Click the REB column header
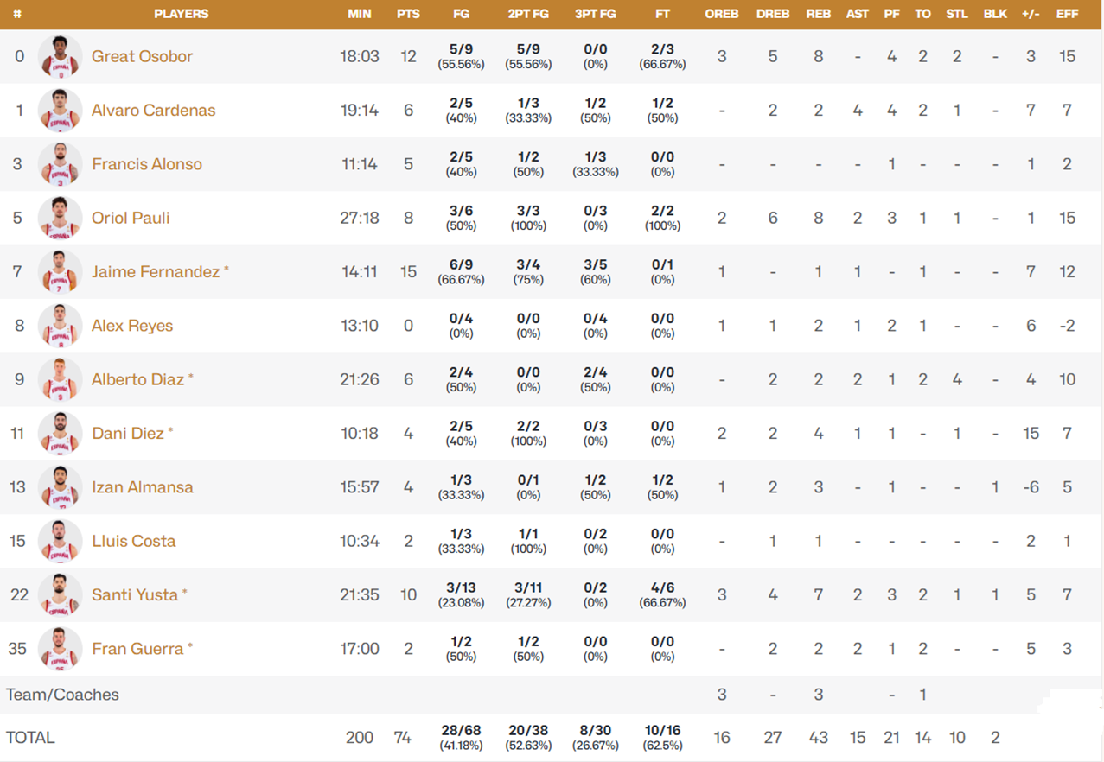 [x=818, y=14]
